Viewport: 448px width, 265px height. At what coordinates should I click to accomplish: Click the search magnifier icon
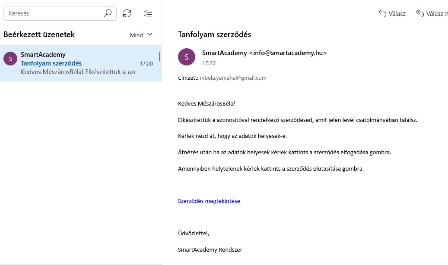click(108, 13)
